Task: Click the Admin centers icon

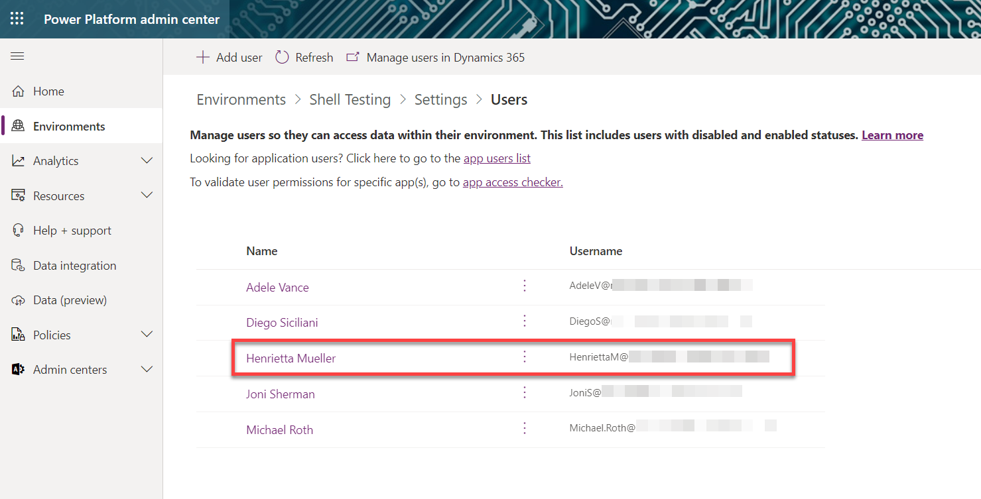Action: 18,370
